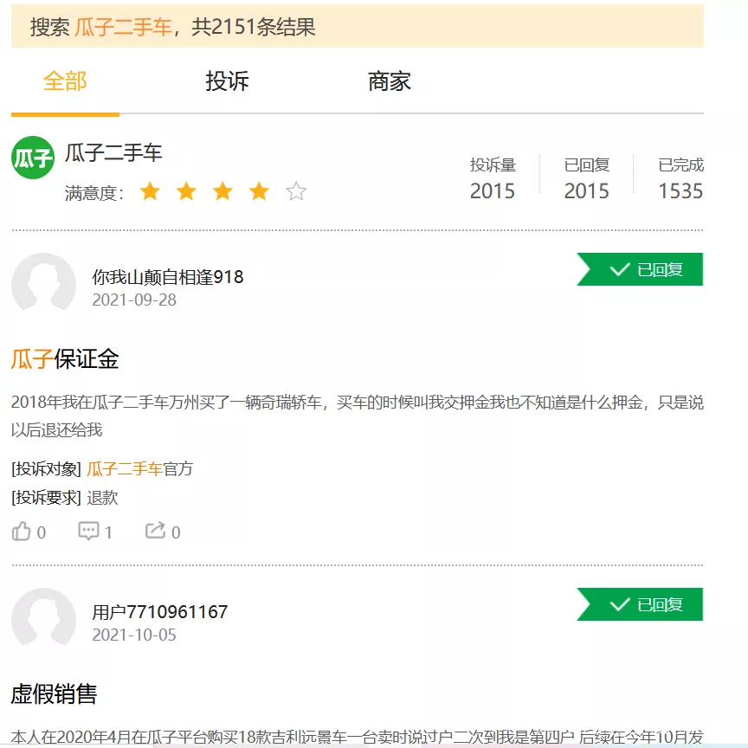This screenshot has width=748, height=748.
Task: Click the empty fifth satisfaction star
Action: click(x=296, y=191)
